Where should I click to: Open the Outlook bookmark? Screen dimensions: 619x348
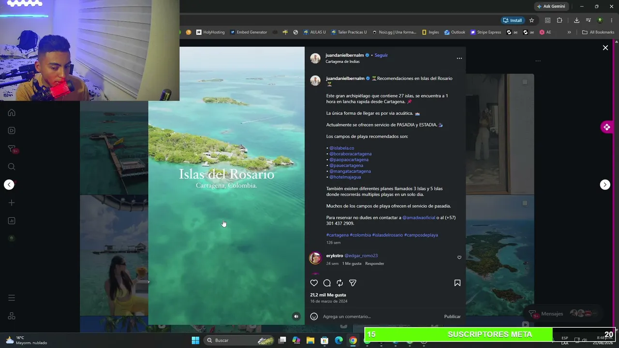coord(455,32)
